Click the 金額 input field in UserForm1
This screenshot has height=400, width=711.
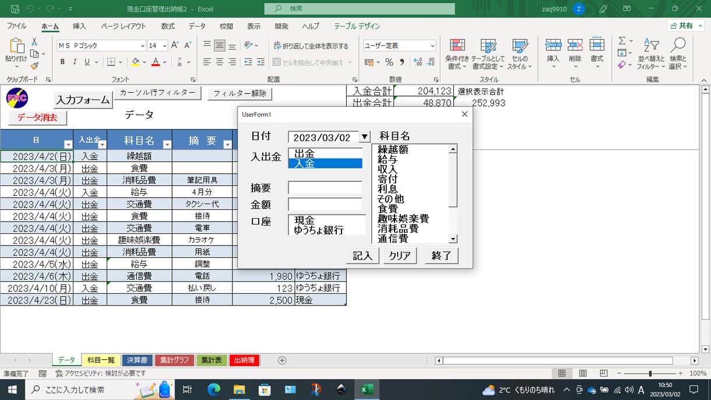coord(325,205)
